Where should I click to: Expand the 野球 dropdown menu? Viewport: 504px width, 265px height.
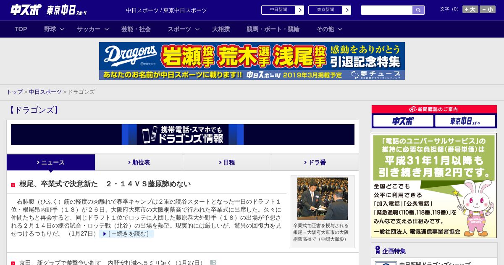(54, 29)
